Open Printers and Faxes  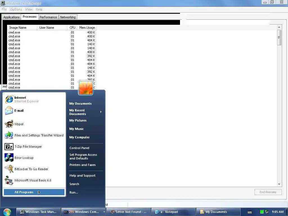point(82,165)
